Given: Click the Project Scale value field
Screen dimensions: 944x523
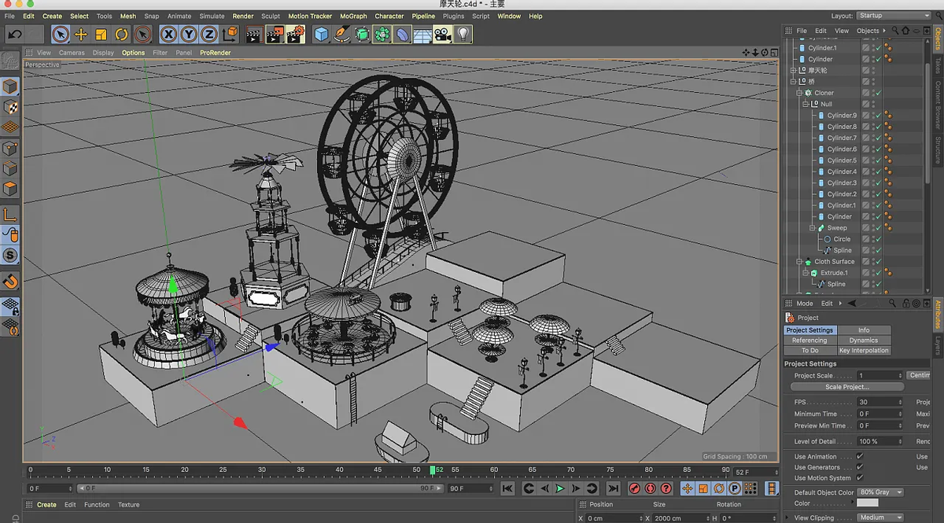Looking at the screenshot, I should point(880,376).
